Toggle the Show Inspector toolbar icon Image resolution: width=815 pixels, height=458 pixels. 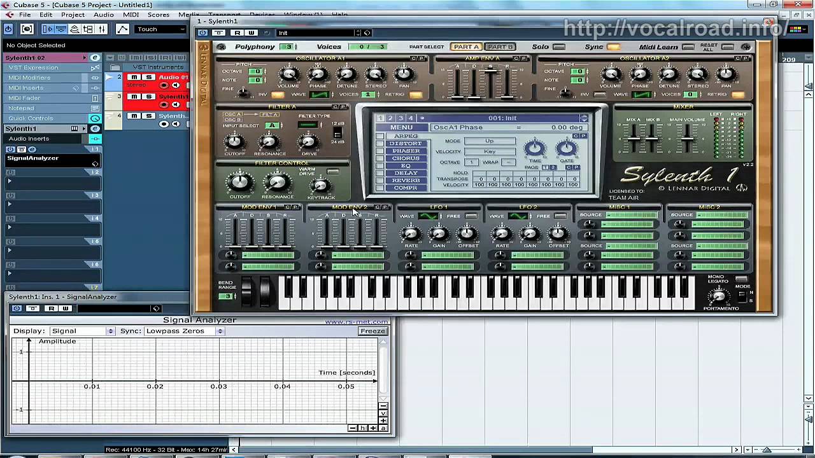[x=48, y=29]
